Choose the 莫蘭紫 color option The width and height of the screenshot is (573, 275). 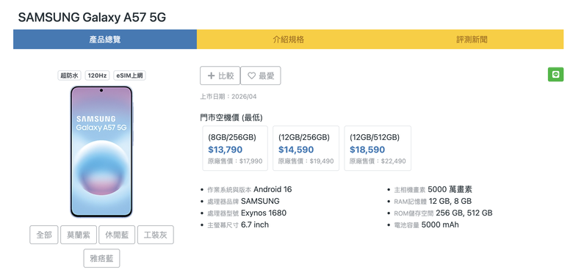tap(78, 235)
